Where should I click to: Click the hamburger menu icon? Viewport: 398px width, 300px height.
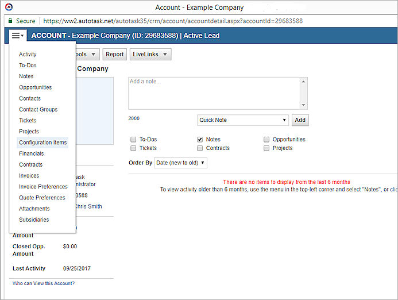17,36
